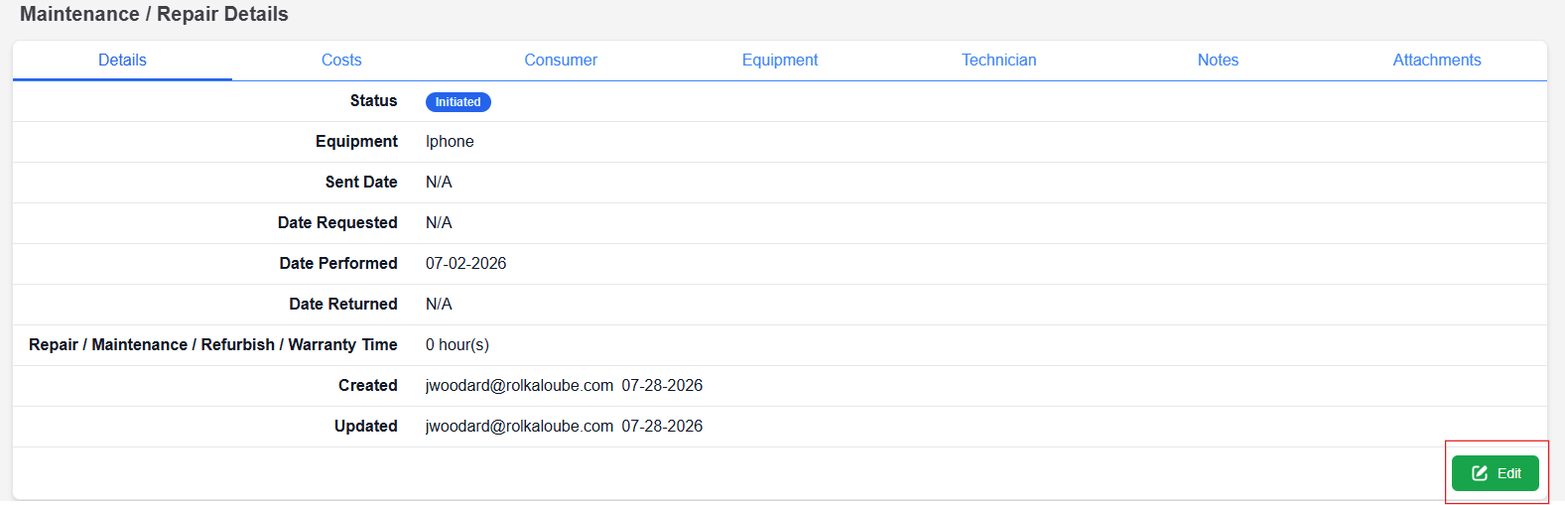Click the Date Returned label
Screen dimensions: 1565x505
[x=343, y=304]
